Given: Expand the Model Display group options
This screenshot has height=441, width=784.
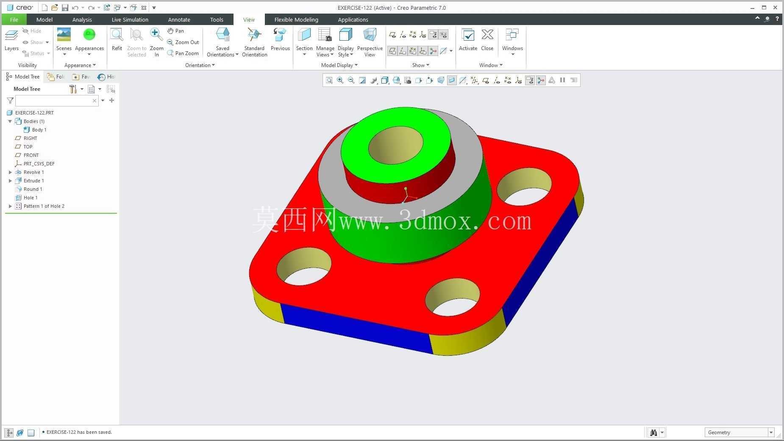Looking at the screenshot, I should [339, 65].
